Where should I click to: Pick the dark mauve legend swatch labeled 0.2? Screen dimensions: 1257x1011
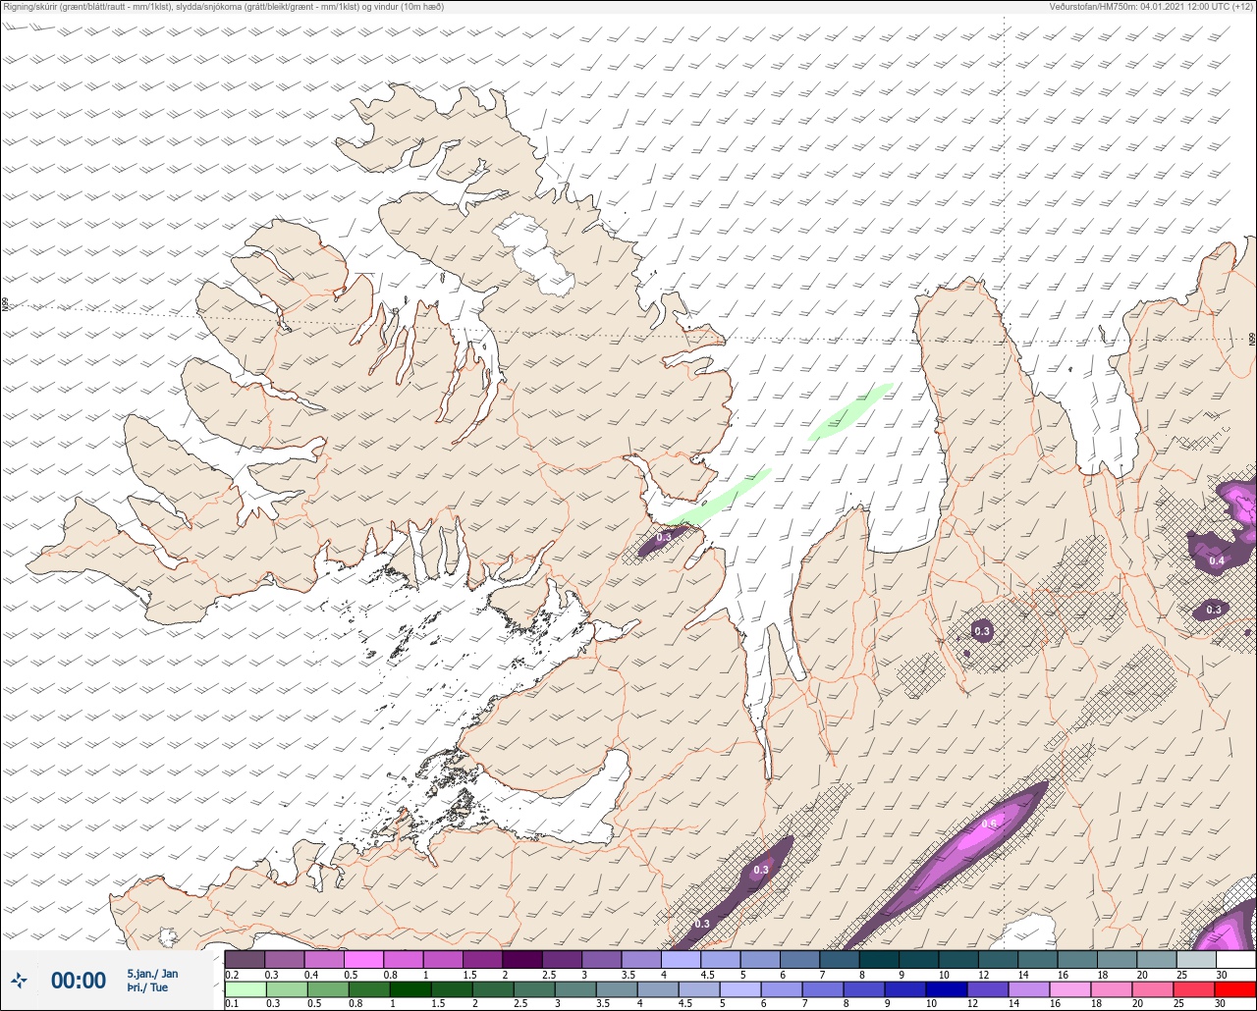pos(245,959)
